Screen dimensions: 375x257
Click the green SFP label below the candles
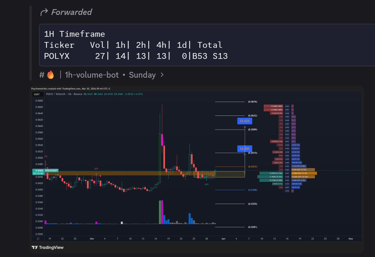pos(207,185)
